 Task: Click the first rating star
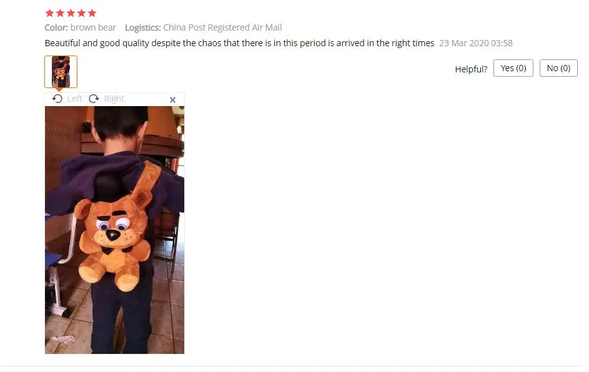click(x=49, y=13)
